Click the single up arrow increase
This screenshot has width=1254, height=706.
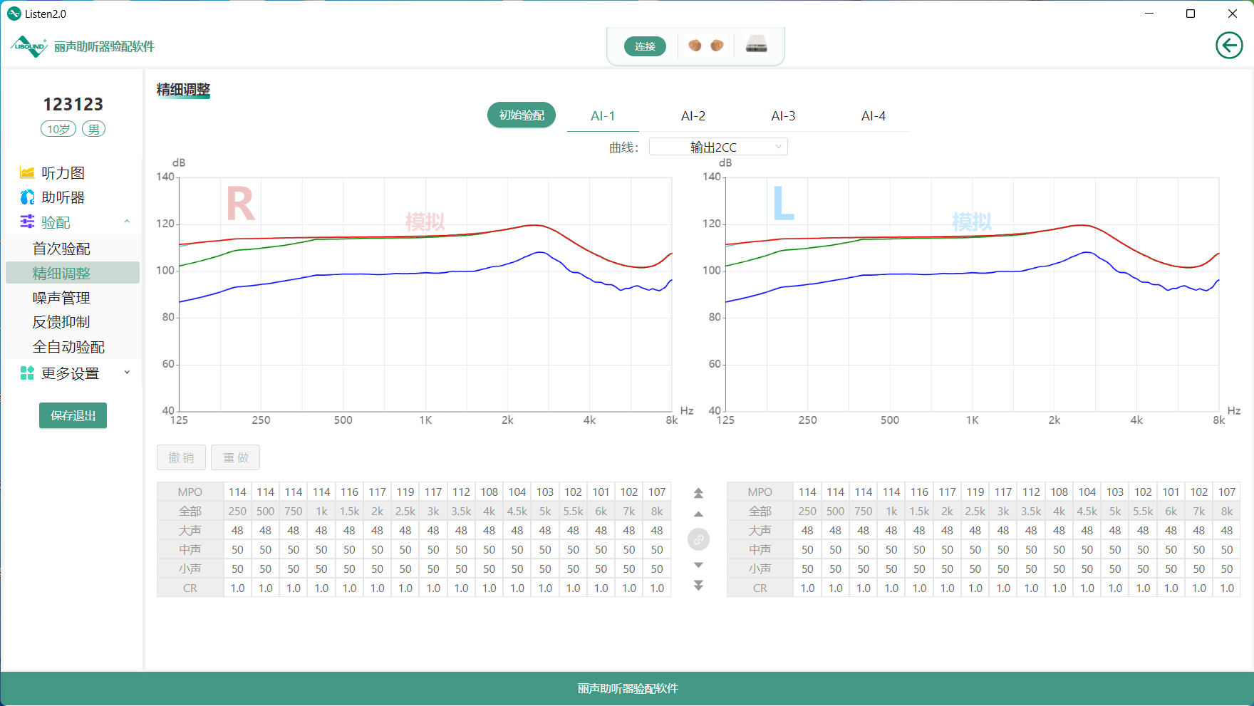point(698,514)
